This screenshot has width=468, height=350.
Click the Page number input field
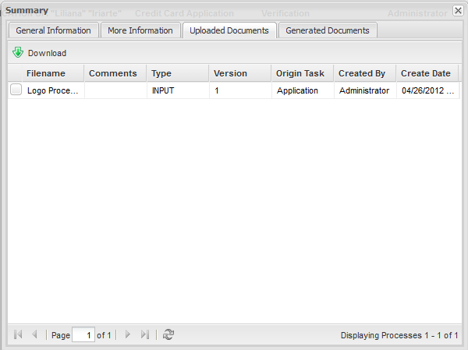tap(83, 335)
